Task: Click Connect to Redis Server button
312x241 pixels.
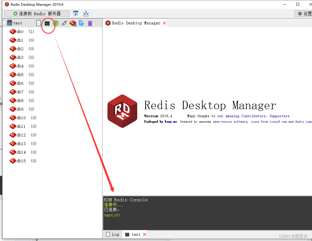Action: tap(37, 14)
